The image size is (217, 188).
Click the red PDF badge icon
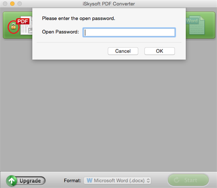(23, 21)
